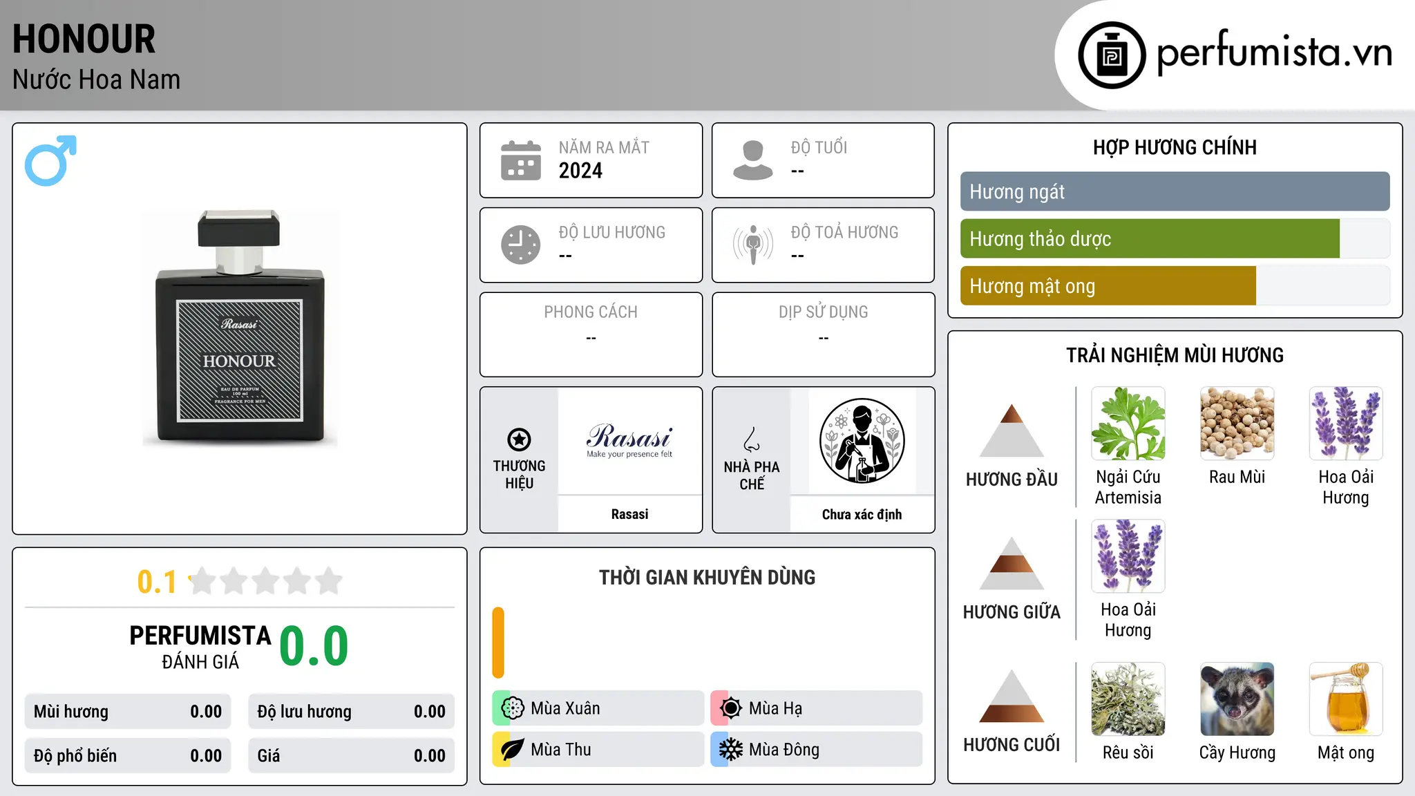This screenshot has height=796, width=1415.
Task: Click the 'HƯƠNG GIỮA' label
Action: click(1012, 612)
